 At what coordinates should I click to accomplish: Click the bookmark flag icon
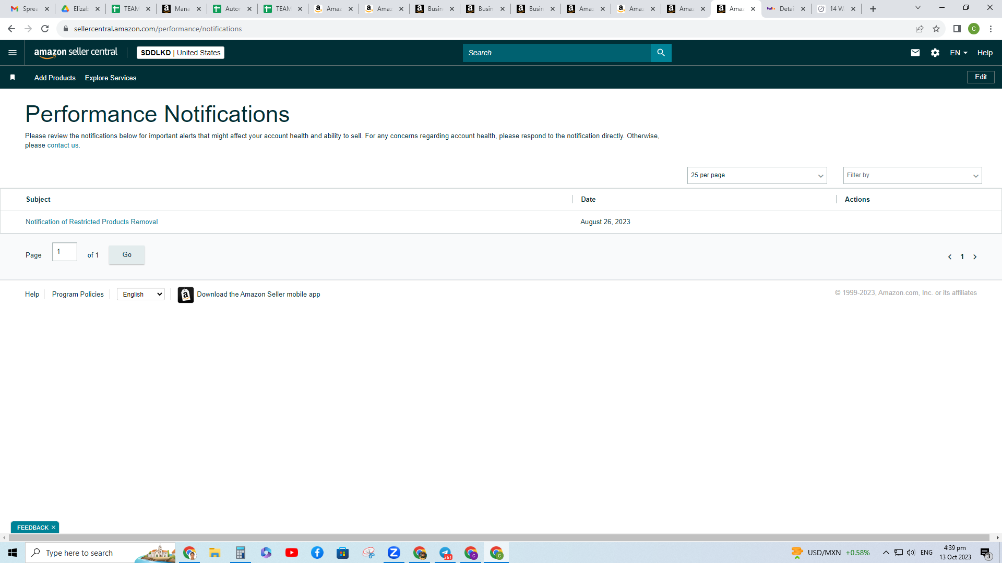tap(13, 77)
